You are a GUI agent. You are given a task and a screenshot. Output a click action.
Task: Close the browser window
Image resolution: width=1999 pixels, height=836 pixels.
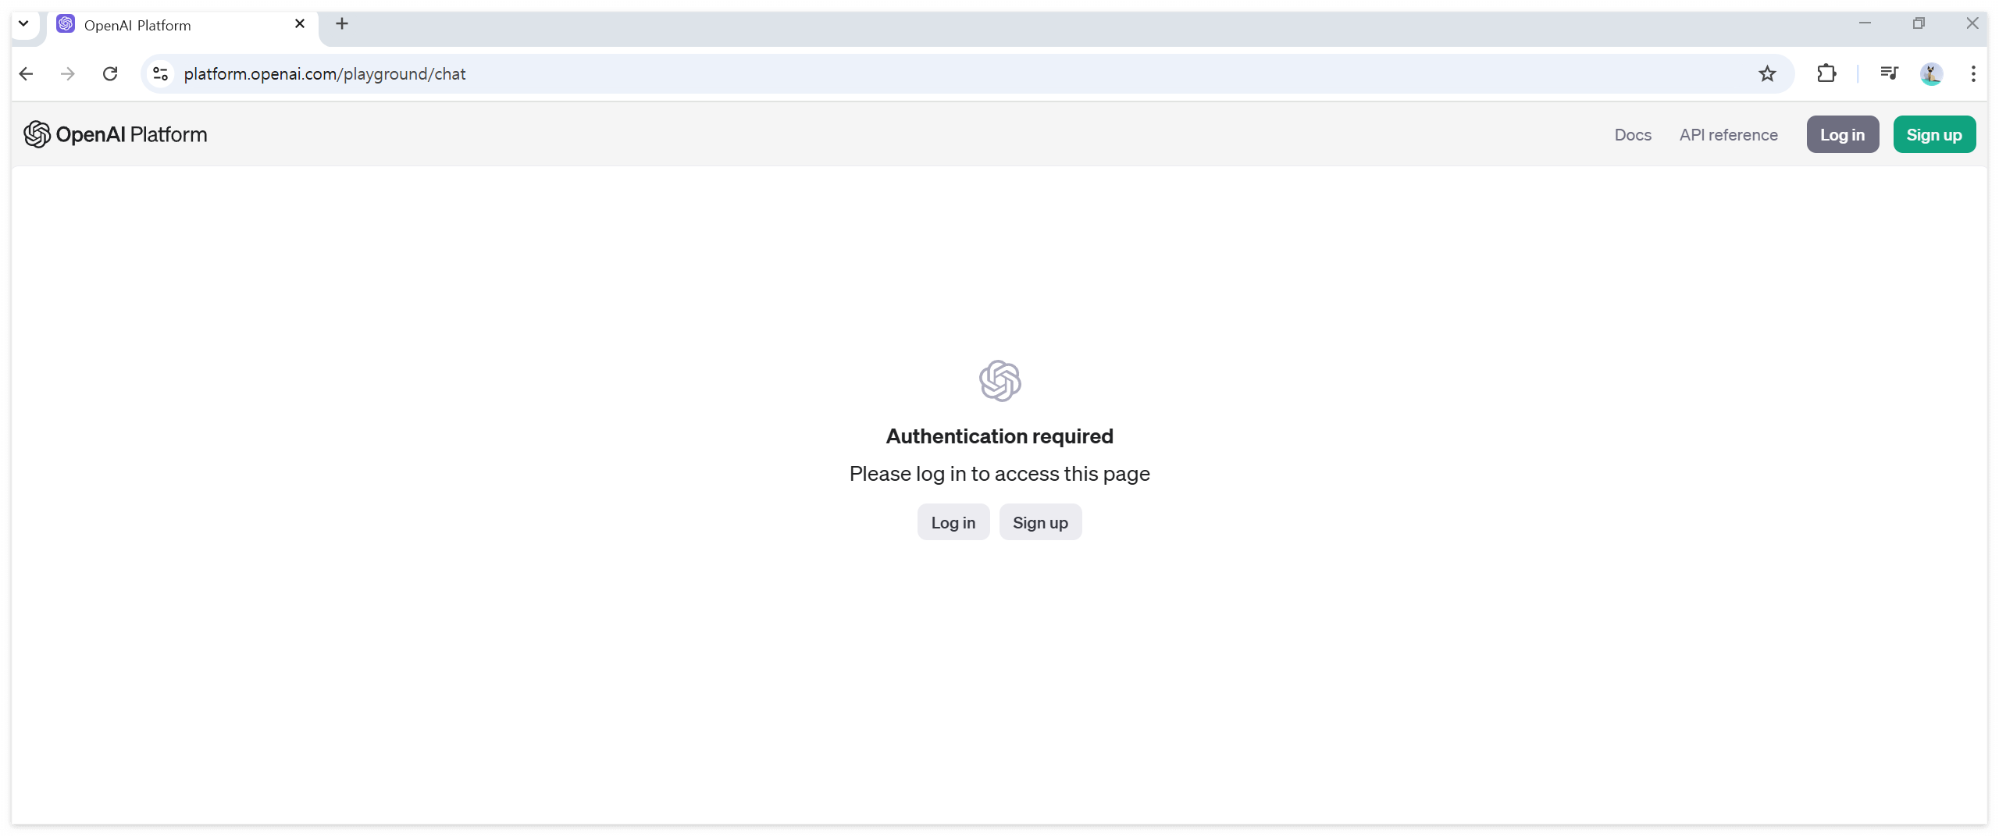tap(1972, 23)
